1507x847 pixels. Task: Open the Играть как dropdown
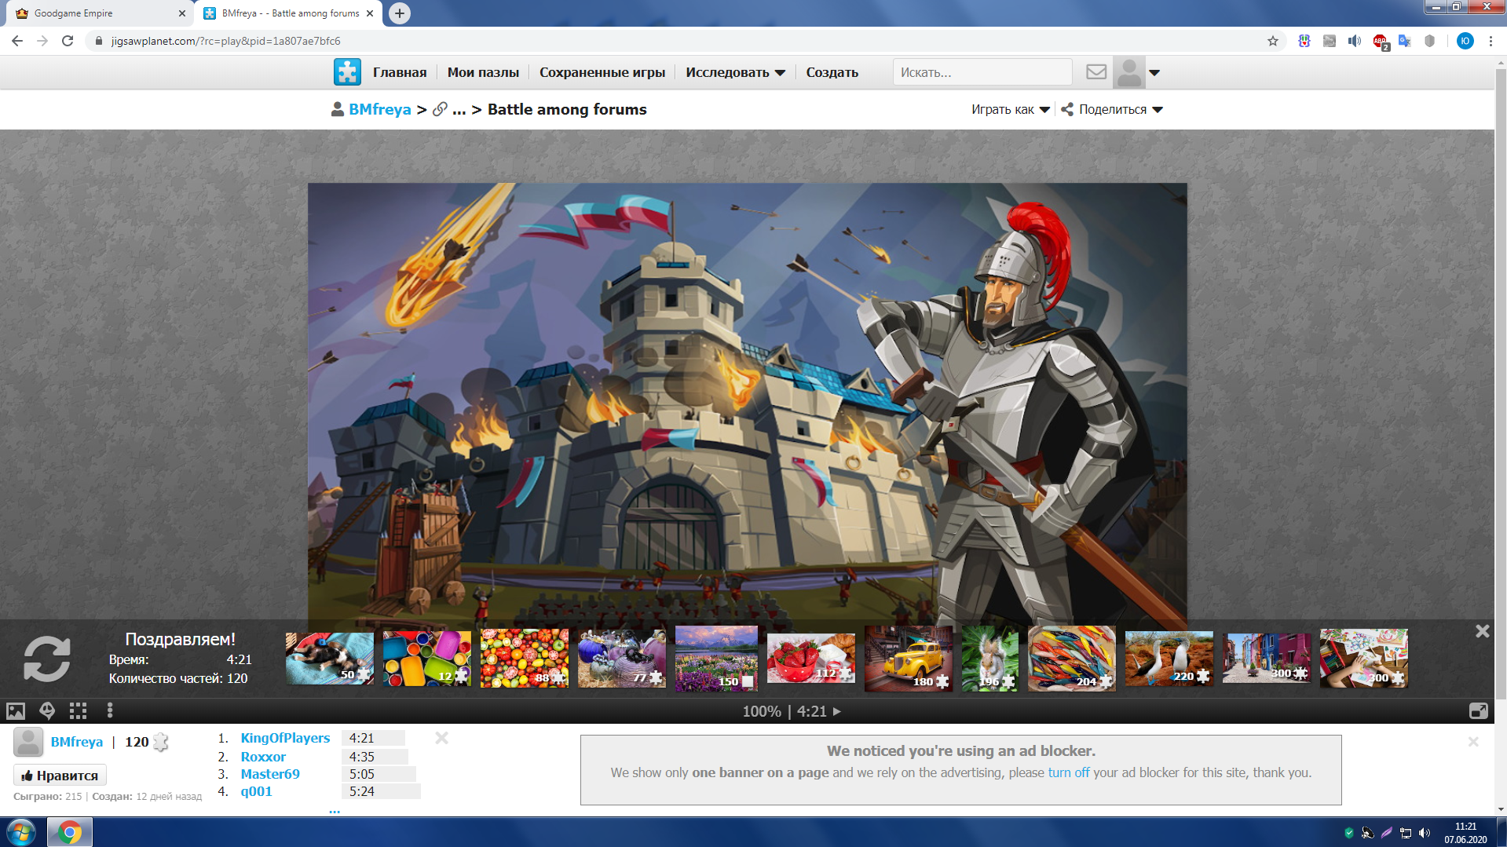coord(1010,110)
